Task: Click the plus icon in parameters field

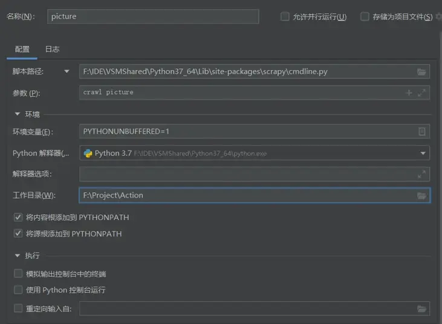Action: pos(409,92)
